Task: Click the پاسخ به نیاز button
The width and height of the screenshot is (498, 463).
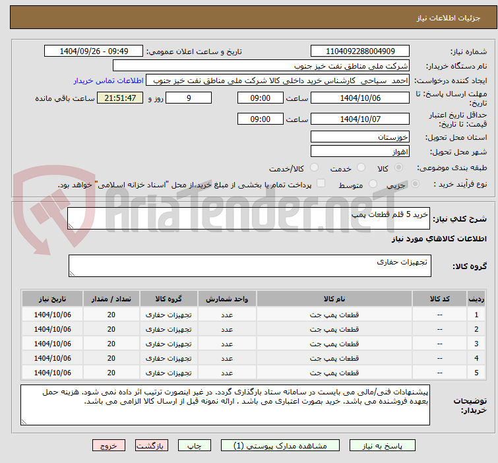Action: pos(383,446)
